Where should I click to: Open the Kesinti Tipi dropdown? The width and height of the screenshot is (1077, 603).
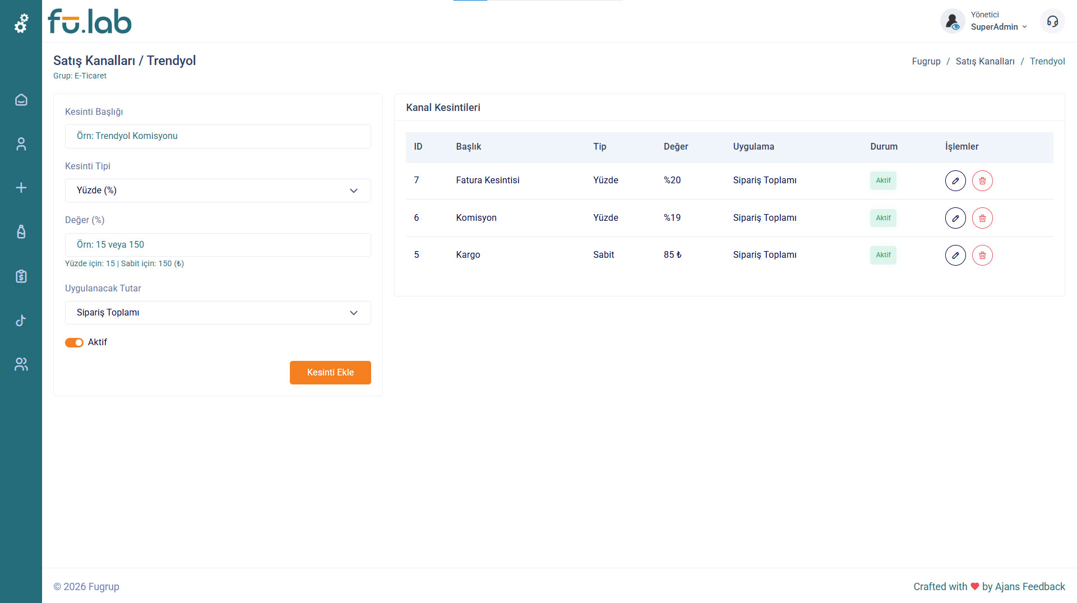click(218, 191)
